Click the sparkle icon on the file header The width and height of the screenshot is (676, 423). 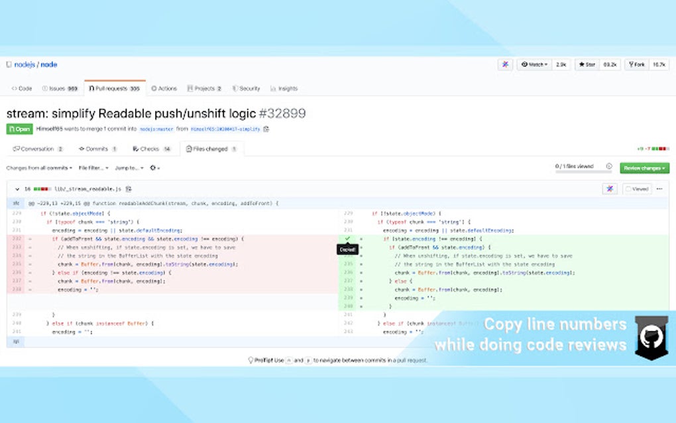(610, 189)
